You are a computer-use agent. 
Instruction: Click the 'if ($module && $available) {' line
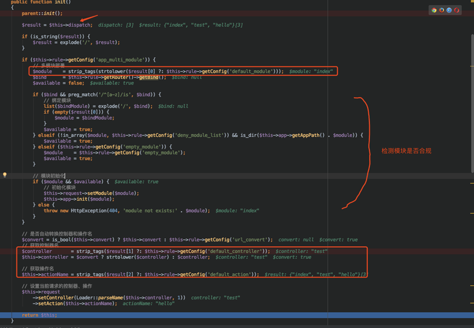(x=71, y=182)
